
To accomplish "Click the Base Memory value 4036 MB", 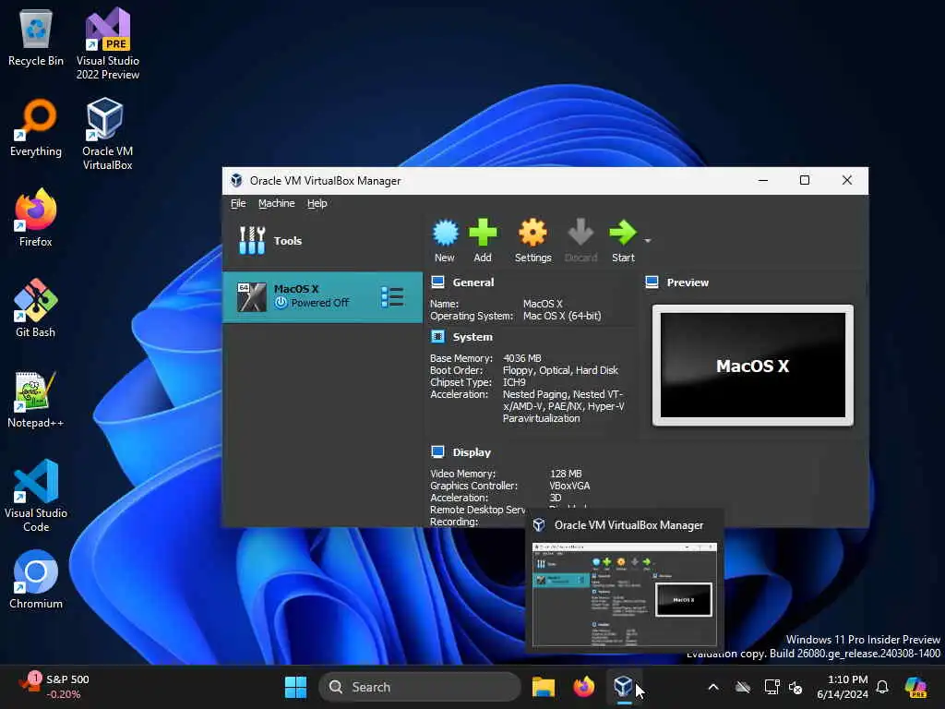I will pos(522,358).
